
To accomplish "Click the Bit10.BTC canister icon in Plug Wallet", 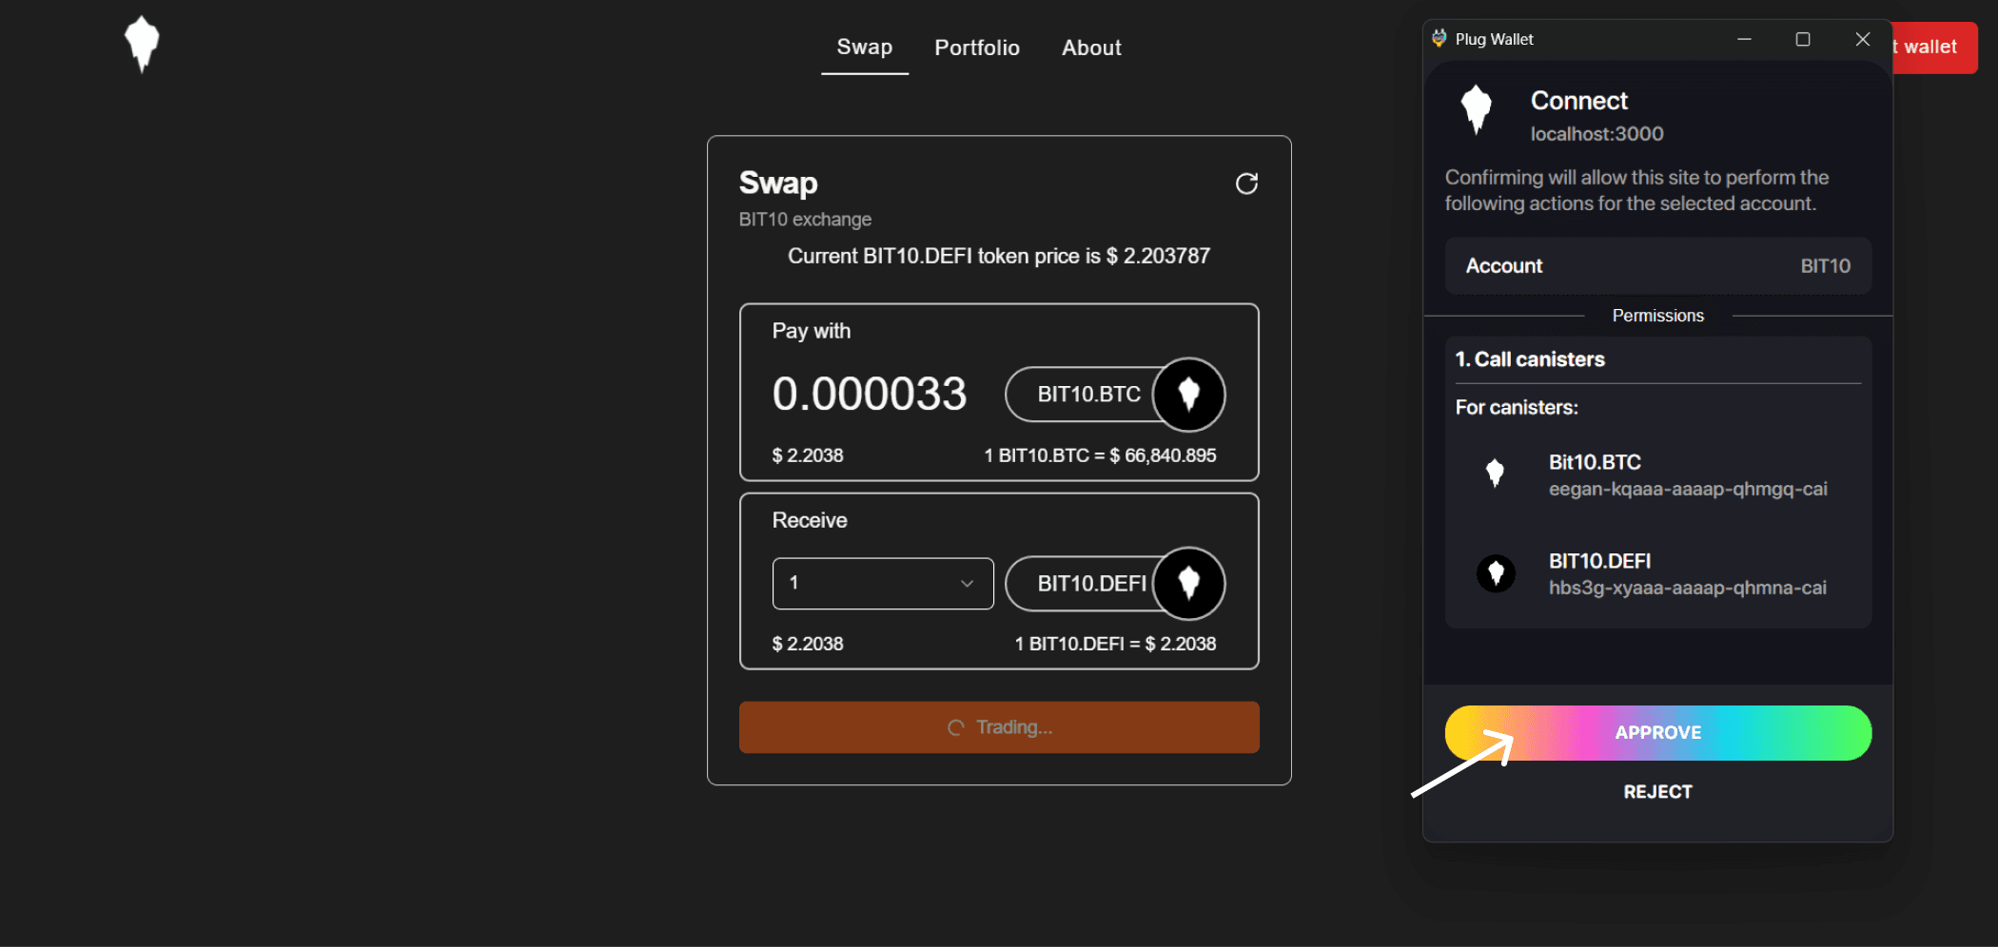I will 1496,473.
